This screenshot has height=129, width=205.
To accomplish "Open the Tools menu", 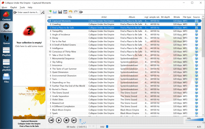I will click(22, 7).
